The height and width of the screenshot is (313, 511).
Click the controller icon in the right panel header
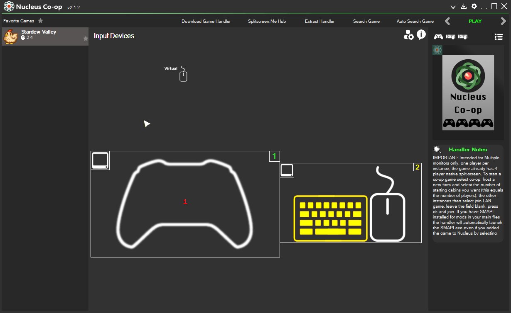pos(438,36)
